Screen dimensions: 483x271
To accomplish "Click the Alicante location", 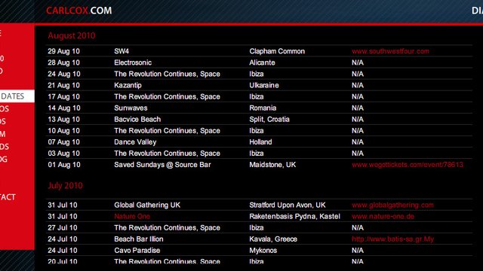I will 262,62.
